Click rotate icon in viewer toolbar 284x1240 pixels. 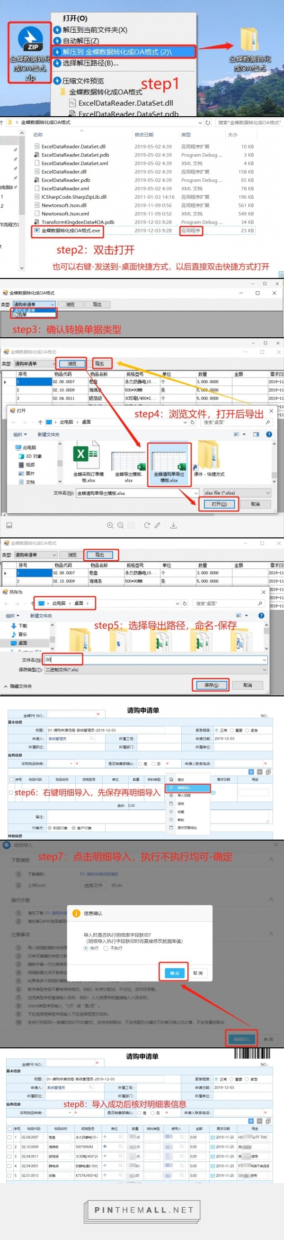coord(147,525)
